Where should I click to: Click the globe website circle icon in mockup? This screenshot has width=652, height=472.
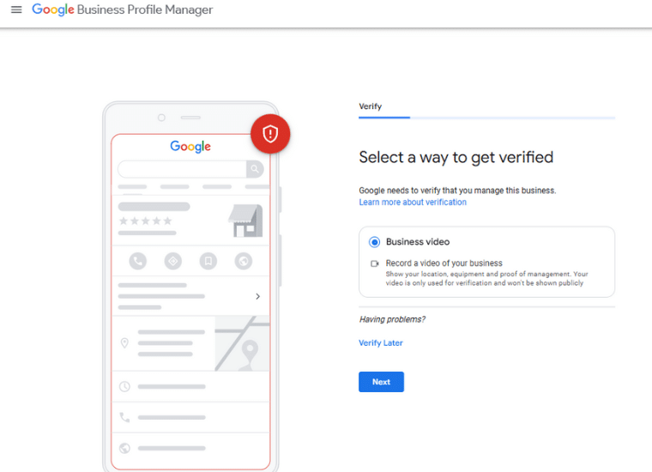click(244, 261)
